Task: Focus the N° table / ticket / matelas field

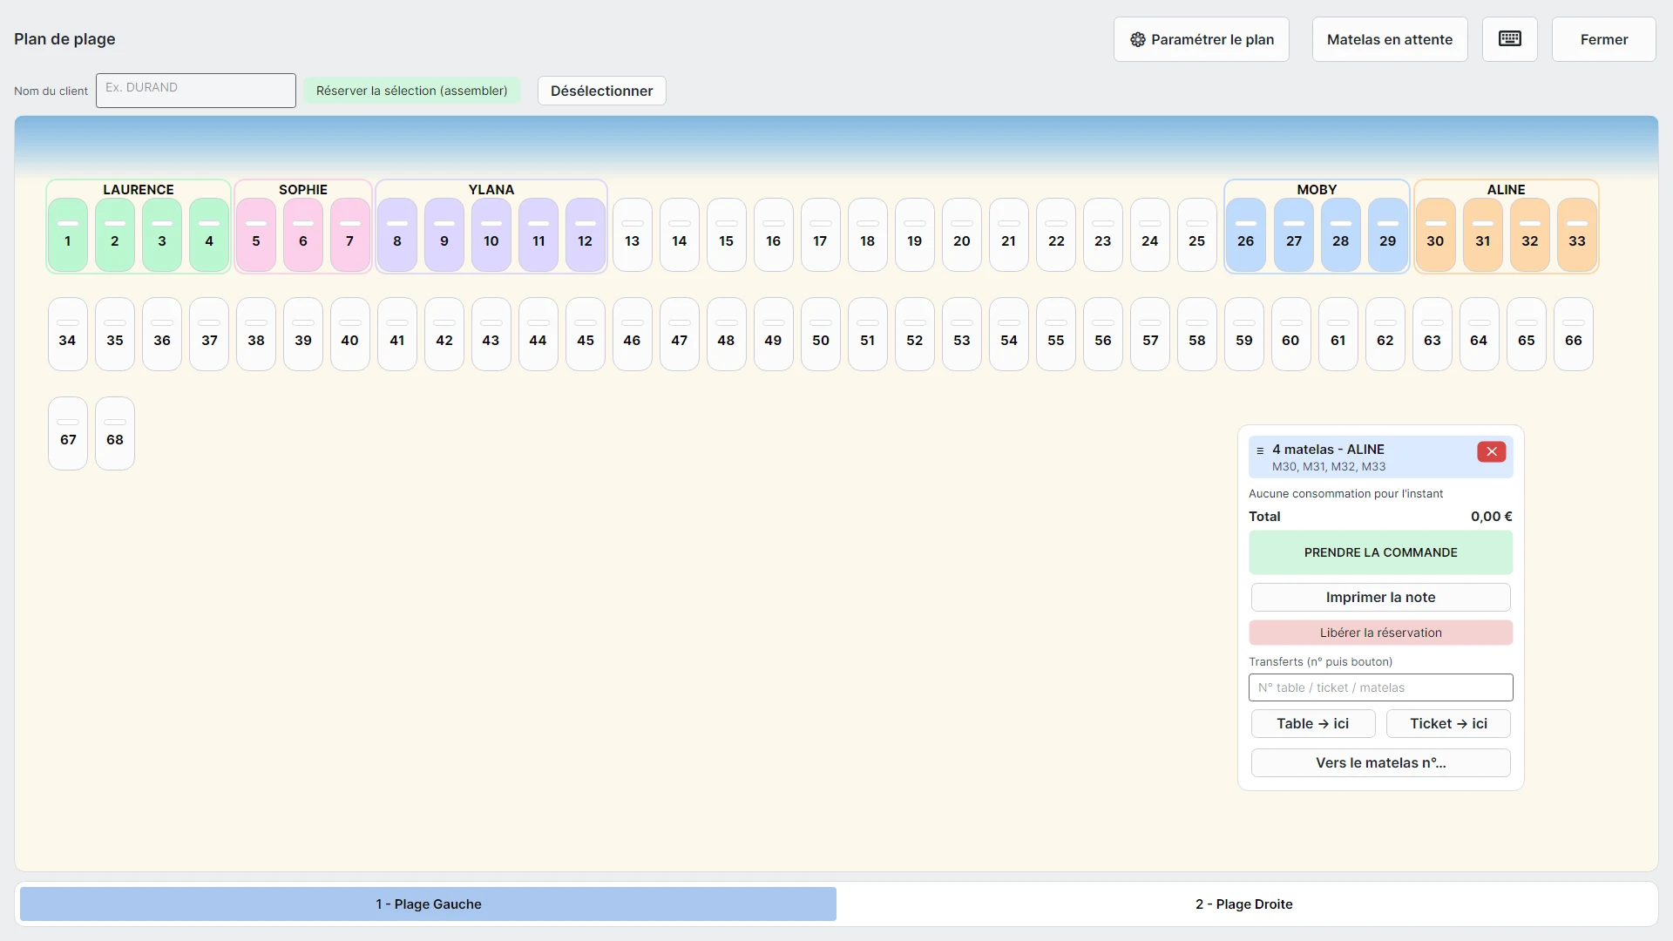Action: 1381,687
